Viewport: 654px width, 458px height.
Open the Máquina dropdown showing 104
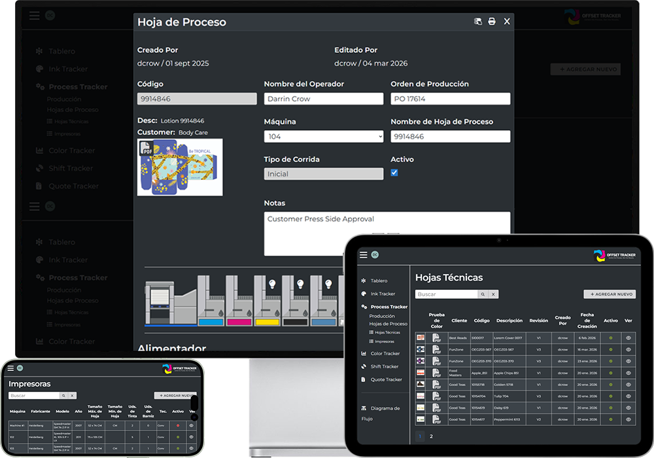tap(324, 136)
